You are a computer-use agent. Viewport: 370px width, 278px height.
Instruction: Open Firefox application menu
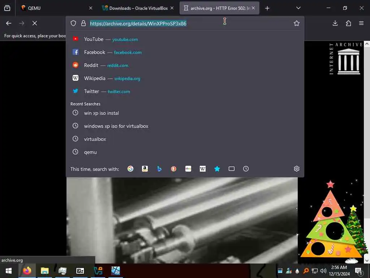tap(361, 23)
